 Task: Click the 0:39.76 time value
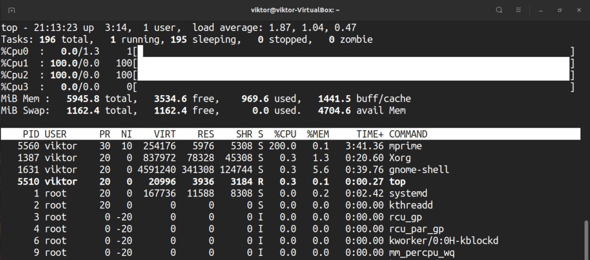click(365, 170)
